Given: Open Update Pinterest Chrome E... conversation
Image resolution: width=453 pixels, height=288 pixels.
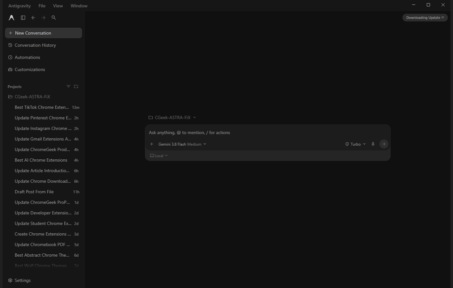Looking at the screenshot, I should [44, 118].
